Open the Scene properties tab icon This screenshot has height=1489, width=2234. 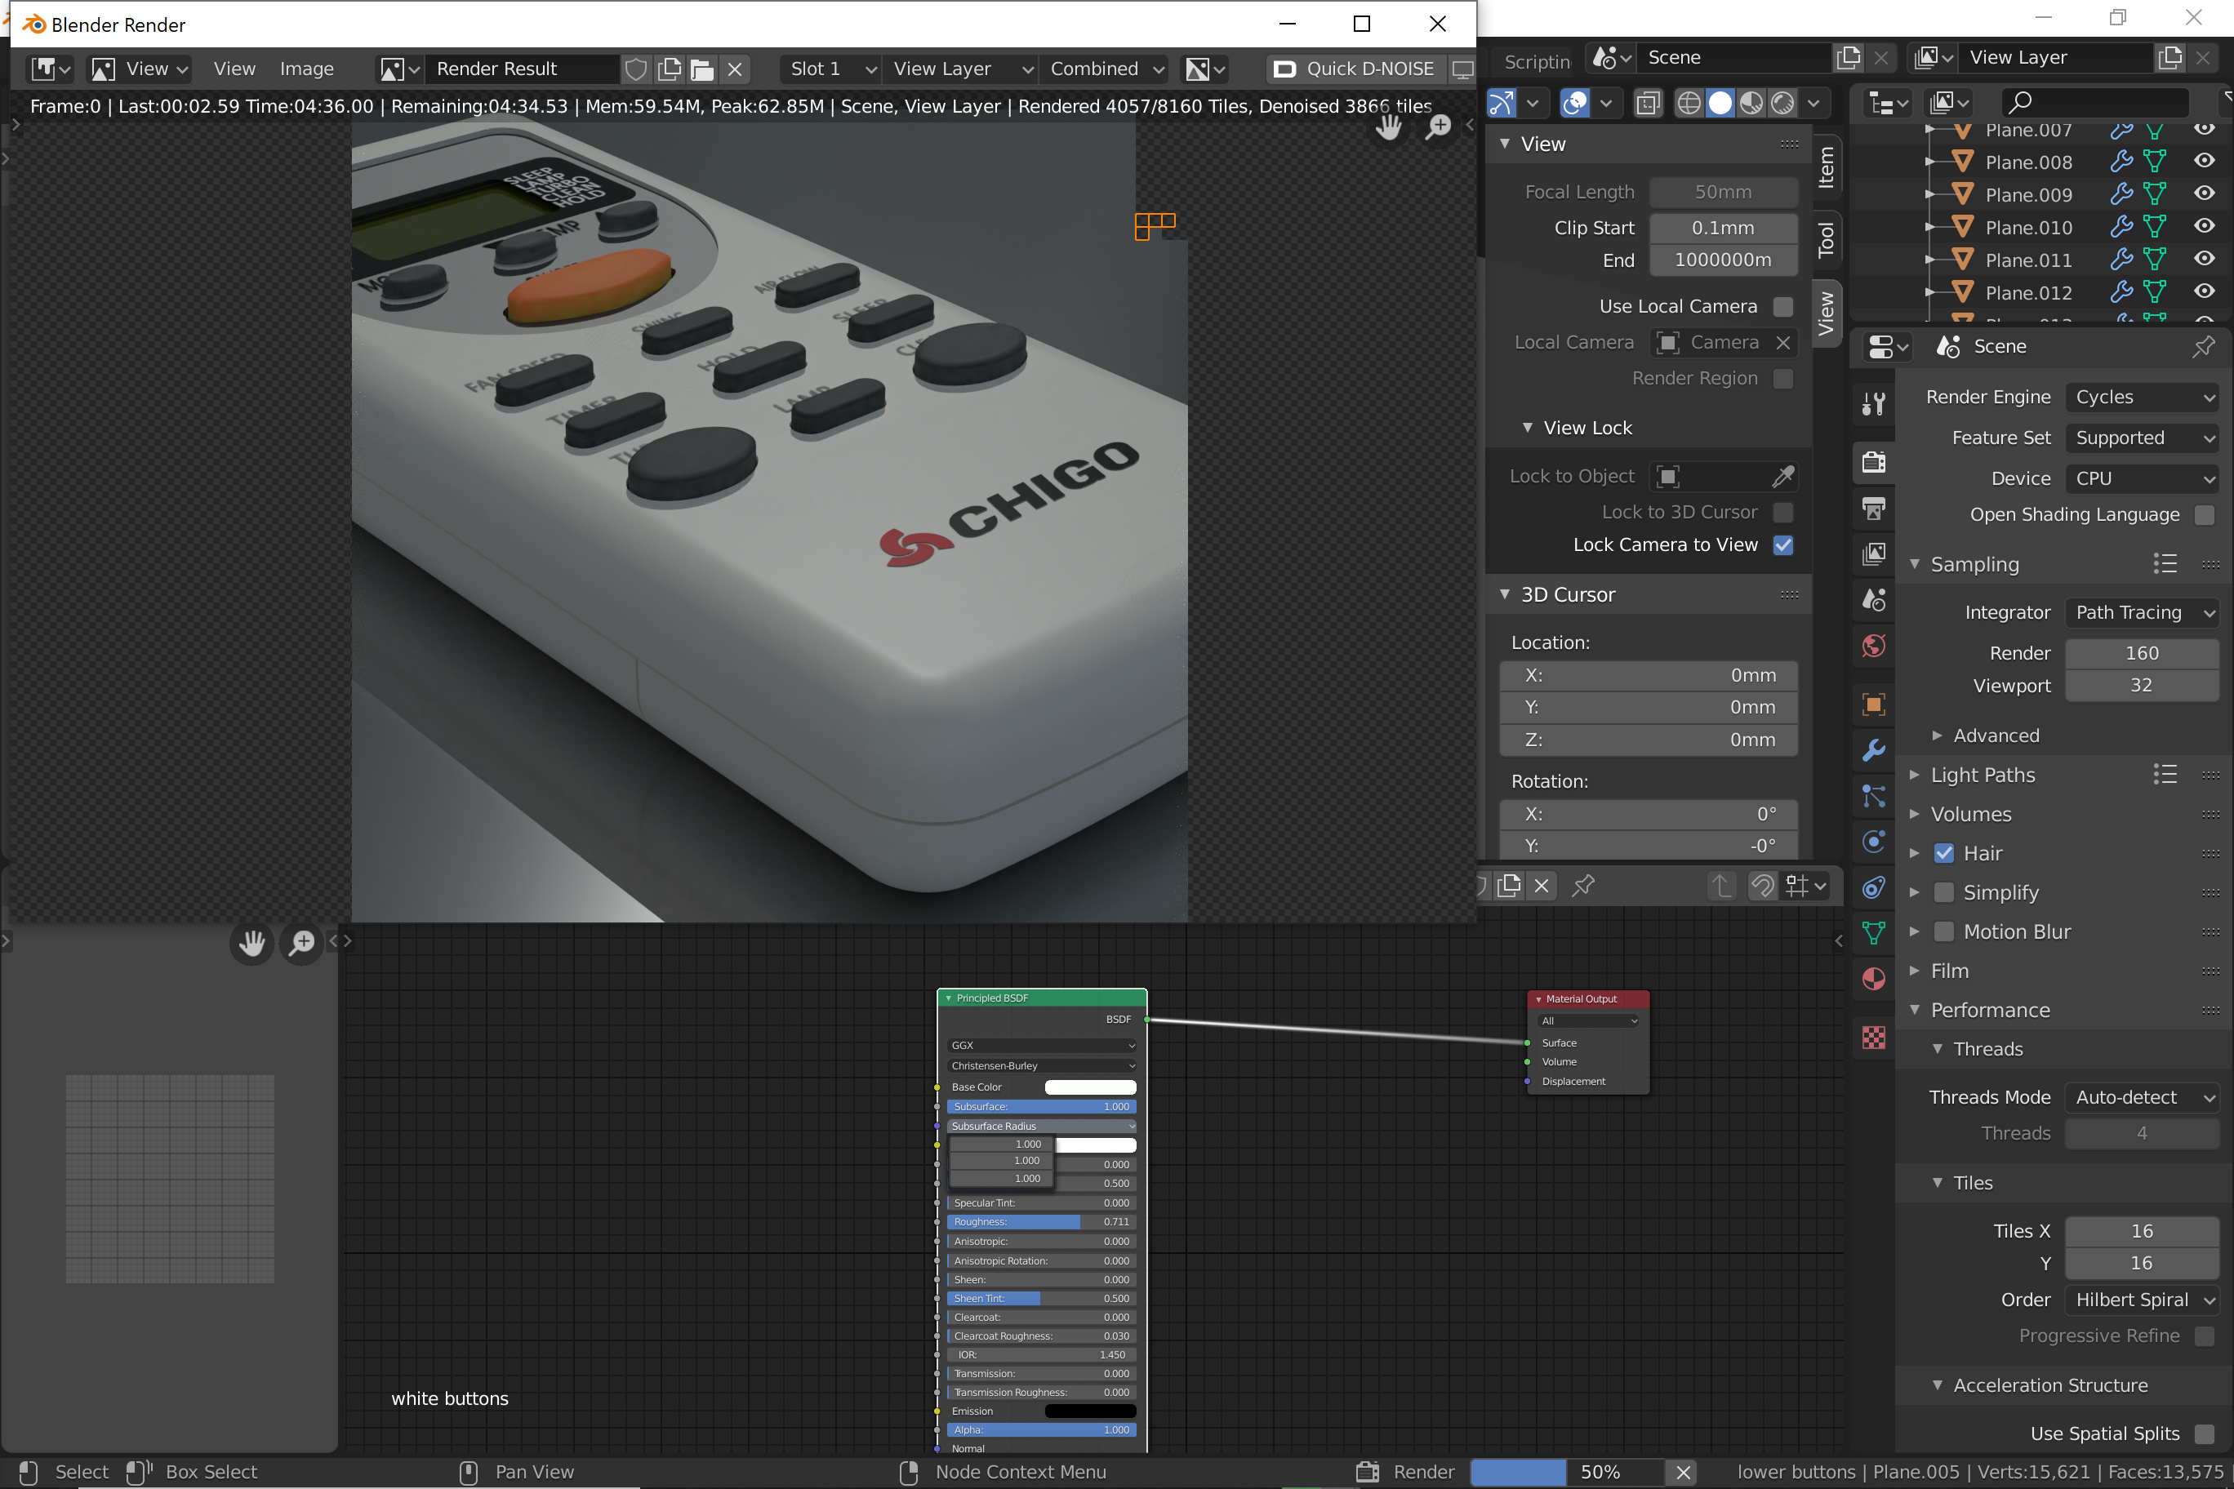pos(1873,600)
